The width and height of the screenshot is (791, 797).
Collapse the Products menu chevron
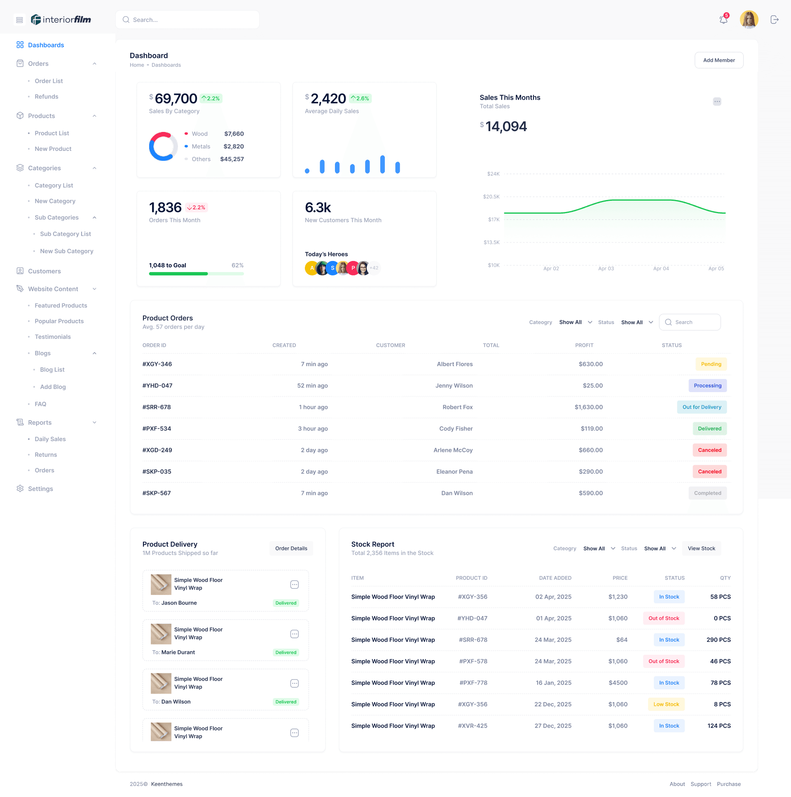point(94,116)
